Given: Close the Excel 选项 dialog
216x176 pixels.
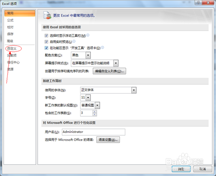Looking at the screenshot, I should [208, 3].
